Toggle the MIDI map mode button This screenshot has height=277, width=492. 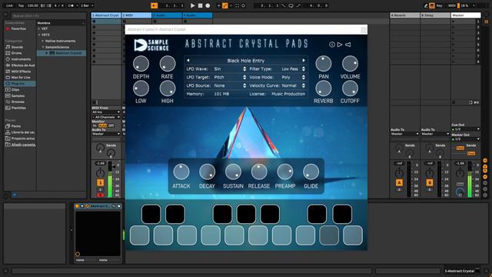click(x=452, y=5)
